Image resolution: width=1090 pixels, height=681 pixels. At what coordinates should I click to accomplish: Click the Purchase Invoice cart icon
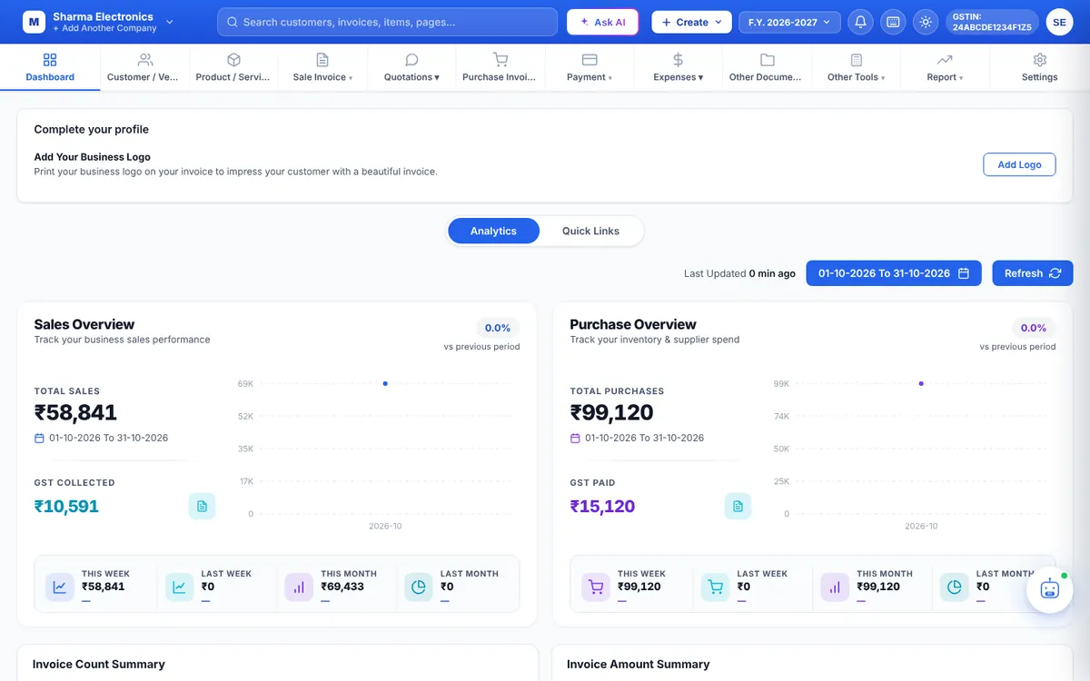[x=500, y=60]
